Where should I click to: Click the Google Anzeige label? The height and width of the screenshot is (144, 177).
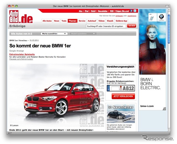17,51
